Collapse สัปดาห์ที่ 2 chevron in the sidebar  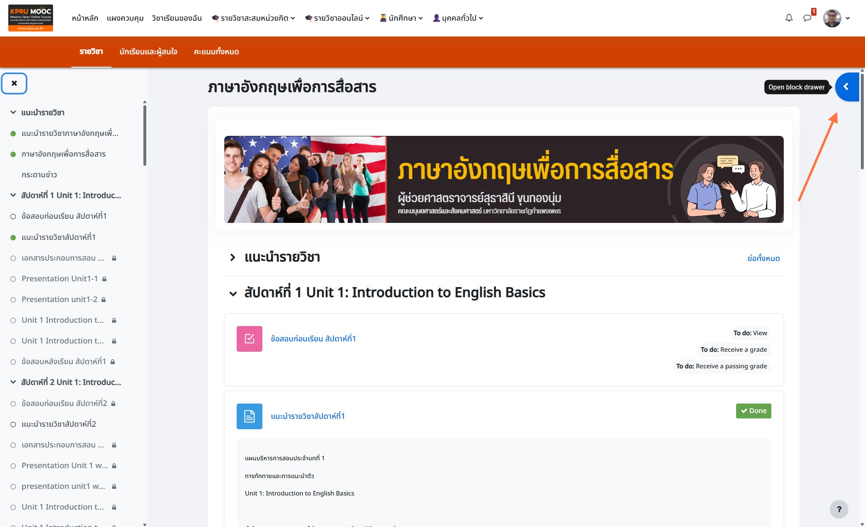[x=13, y=382]
